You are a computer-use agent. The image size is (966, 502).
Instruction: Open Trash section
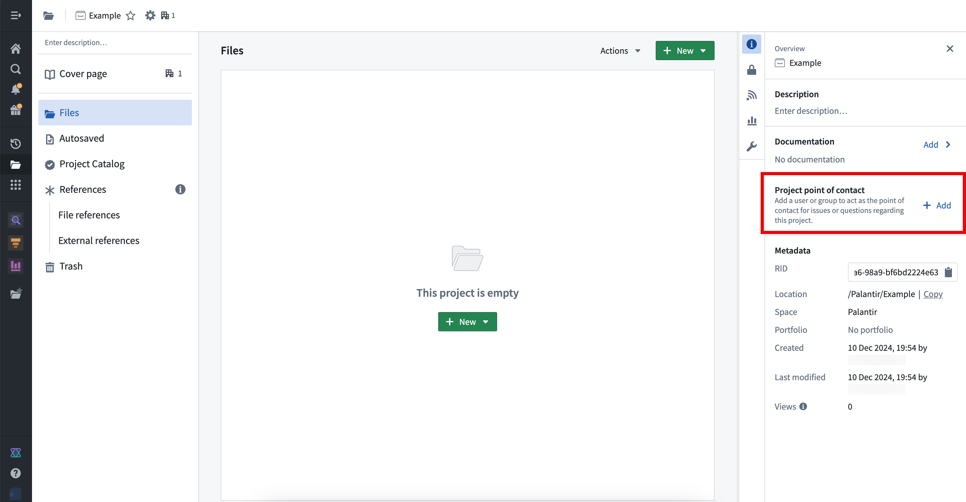tap(115, 266)
